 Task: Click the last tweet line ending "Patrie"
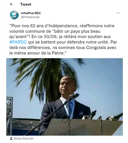pyautogui.click(x=38, y=53)
